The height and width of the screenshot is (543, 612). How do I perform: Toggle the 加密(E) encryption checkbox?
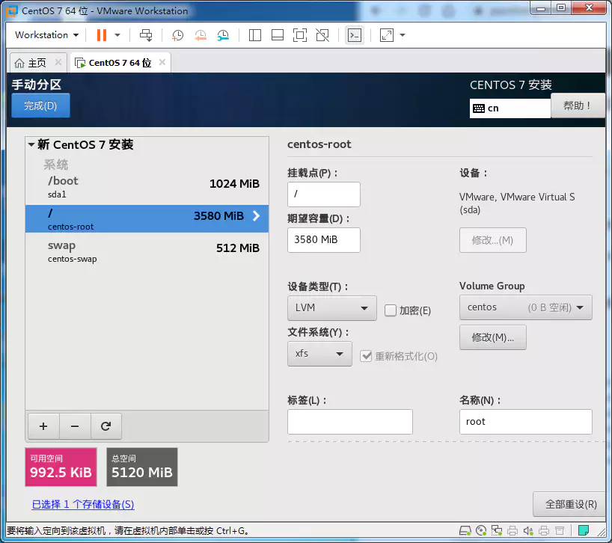pyautogui.click(x=391, y=310)
